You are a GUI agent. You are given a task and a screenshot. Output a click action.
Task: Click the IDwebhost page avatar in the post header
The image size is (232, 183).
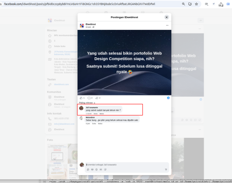pyautogui.click(x=82, y=26)
